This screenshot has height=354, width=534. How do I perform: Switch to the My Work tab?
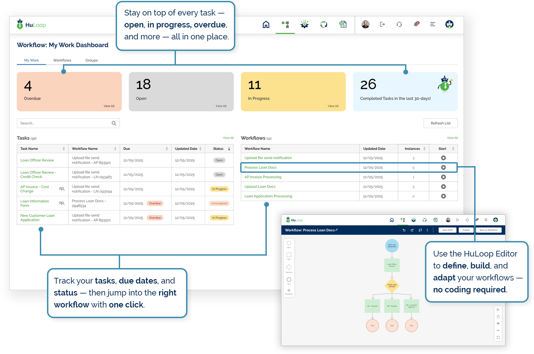[31, 60]
